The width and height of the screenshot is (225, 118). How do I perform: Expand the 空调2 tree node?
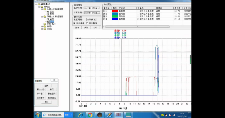tap(42, 29)
